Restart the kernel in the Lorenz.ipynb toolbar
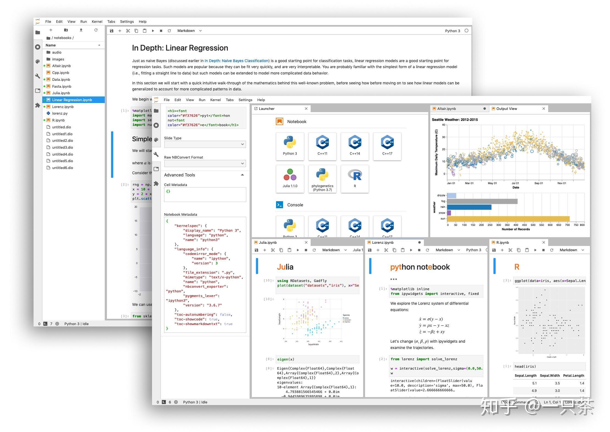The width and height of the screenshot is (610, 432). (427, 250)
